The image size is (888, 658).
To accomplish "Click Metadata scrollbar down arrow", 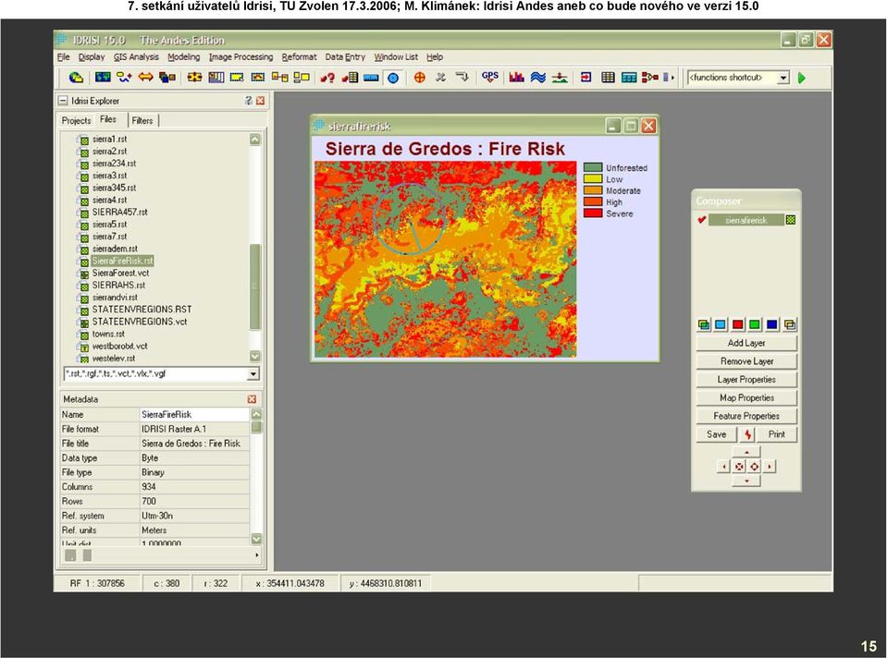I will (x=256, y=539).
